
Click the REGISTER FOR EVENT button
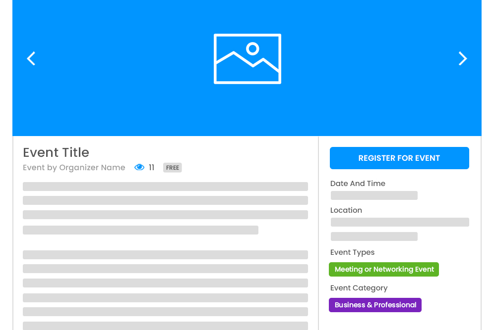point(399,158)
